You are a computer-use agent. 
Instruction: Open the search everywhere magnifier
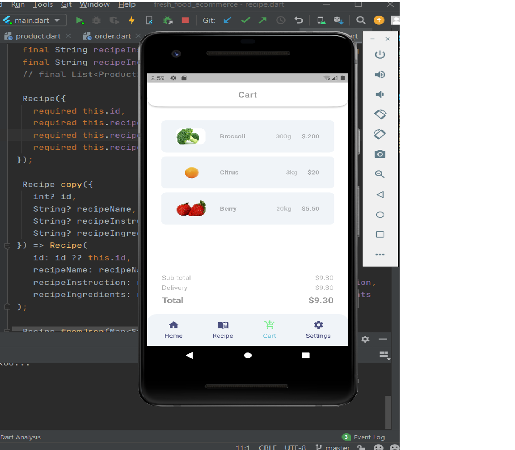coord(361,21)
